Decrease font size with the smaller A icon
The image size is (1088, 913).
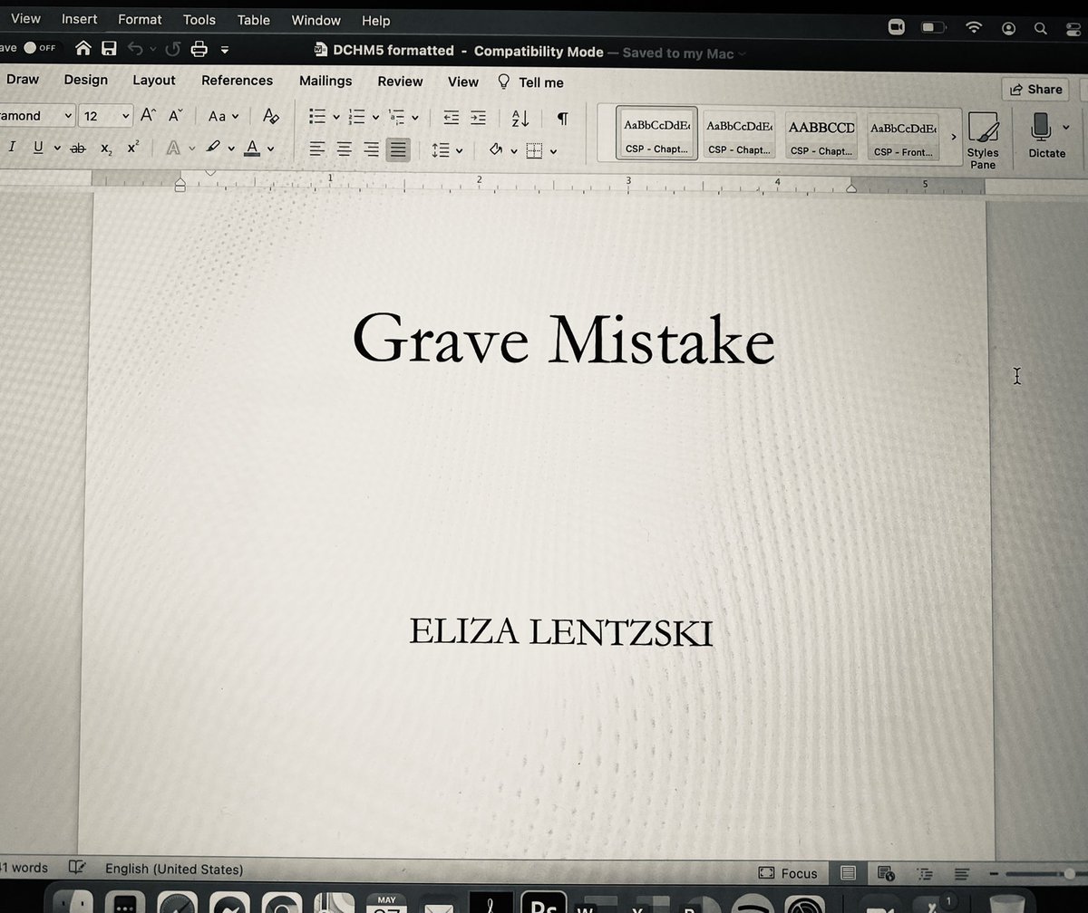(x=176, y=115)
